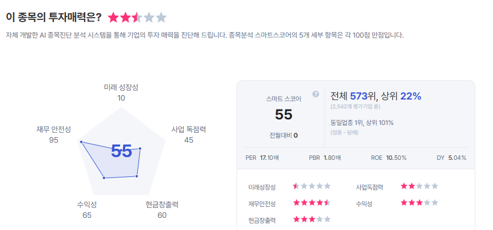Click the 현금창출력 star rating row
Viewport: 493px width, 230px height.
coord(312,219)
